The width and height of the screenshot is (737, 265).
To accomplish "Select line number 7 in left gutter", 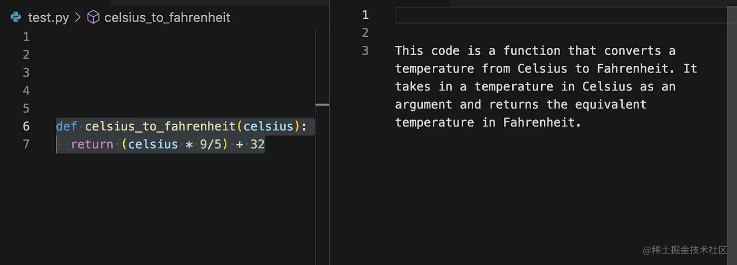I will 26,144.
